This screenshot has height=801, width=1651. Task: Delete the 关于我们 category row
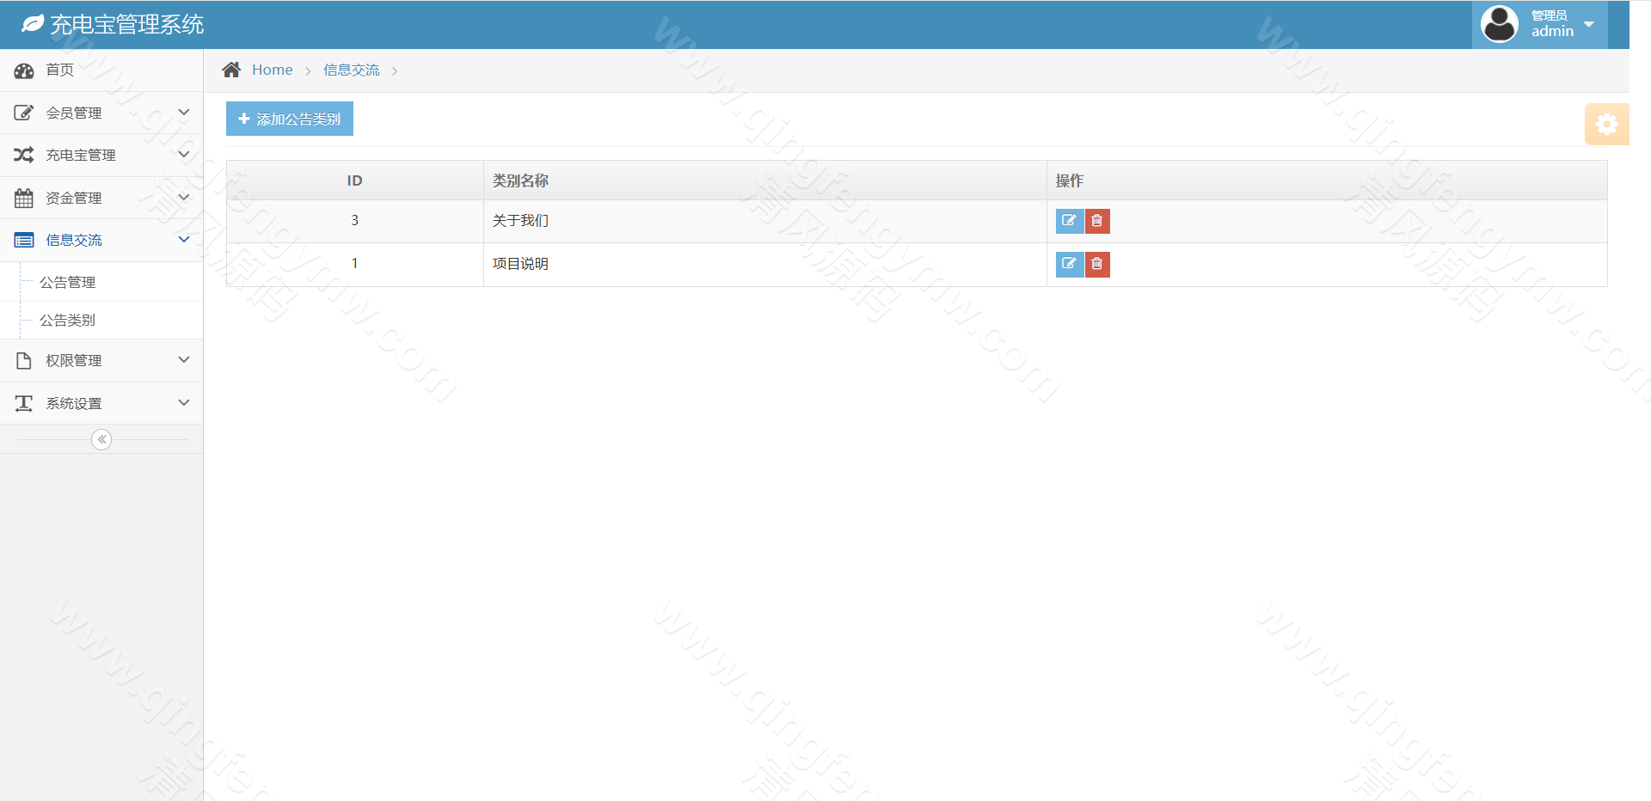point(1097,221)
